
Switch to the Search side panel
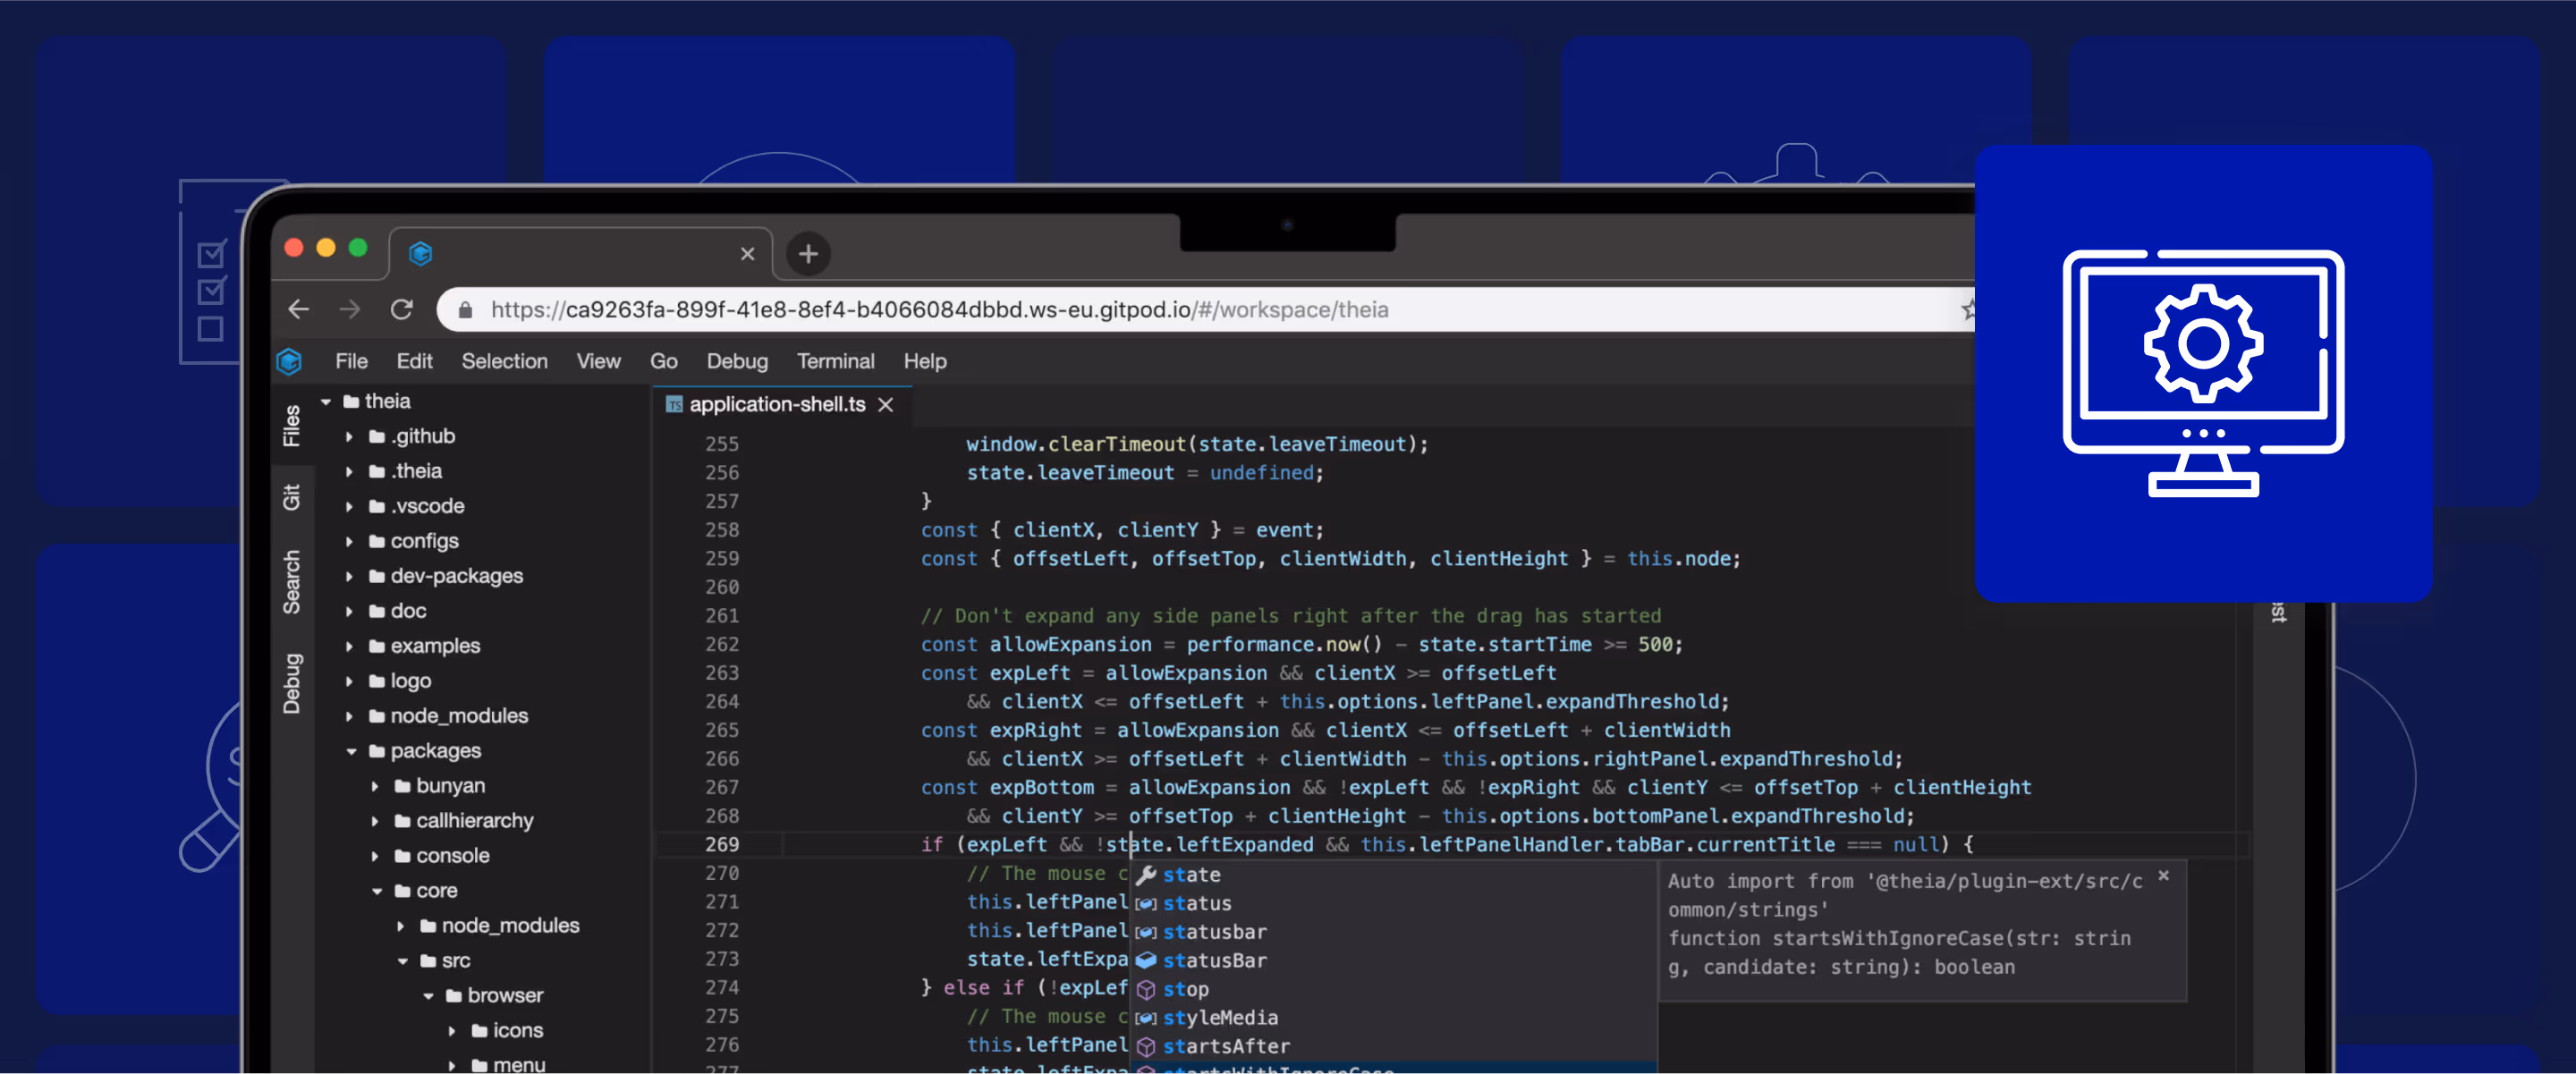click(291, 581)
